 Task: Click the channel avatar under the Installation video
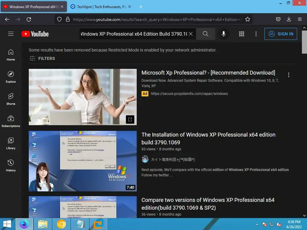[x=145, y=159]
